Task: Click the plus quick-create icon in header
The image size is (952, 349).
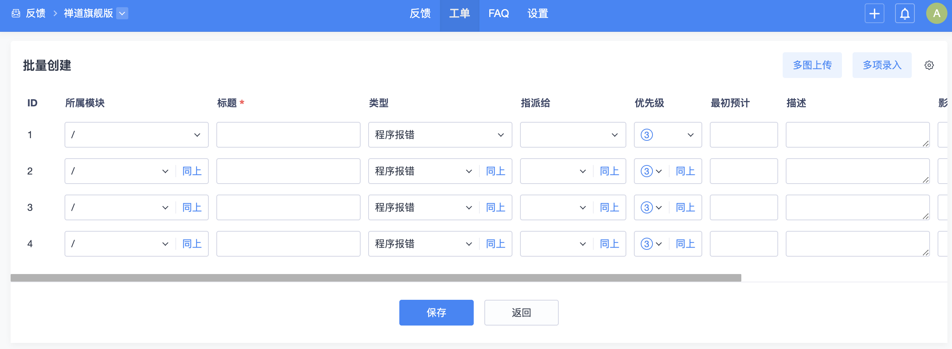Action: click(x=874, y=14)
